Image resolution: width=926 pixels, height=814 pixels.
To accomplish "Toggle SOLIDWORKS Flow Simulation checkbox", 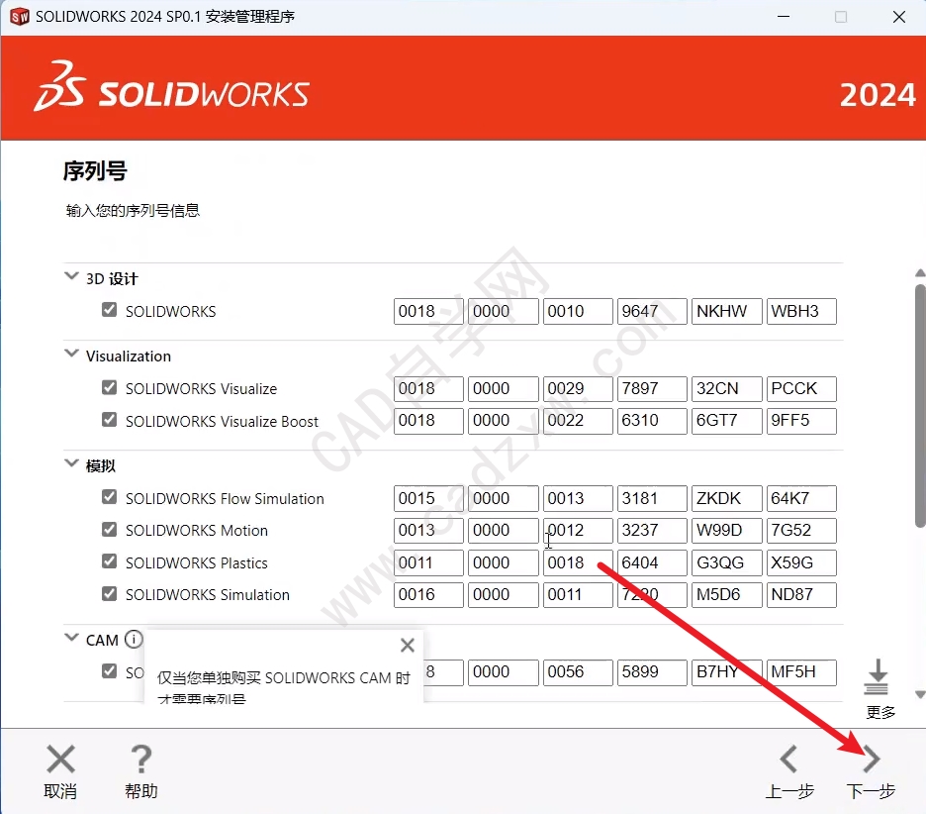I will (109, 497).
